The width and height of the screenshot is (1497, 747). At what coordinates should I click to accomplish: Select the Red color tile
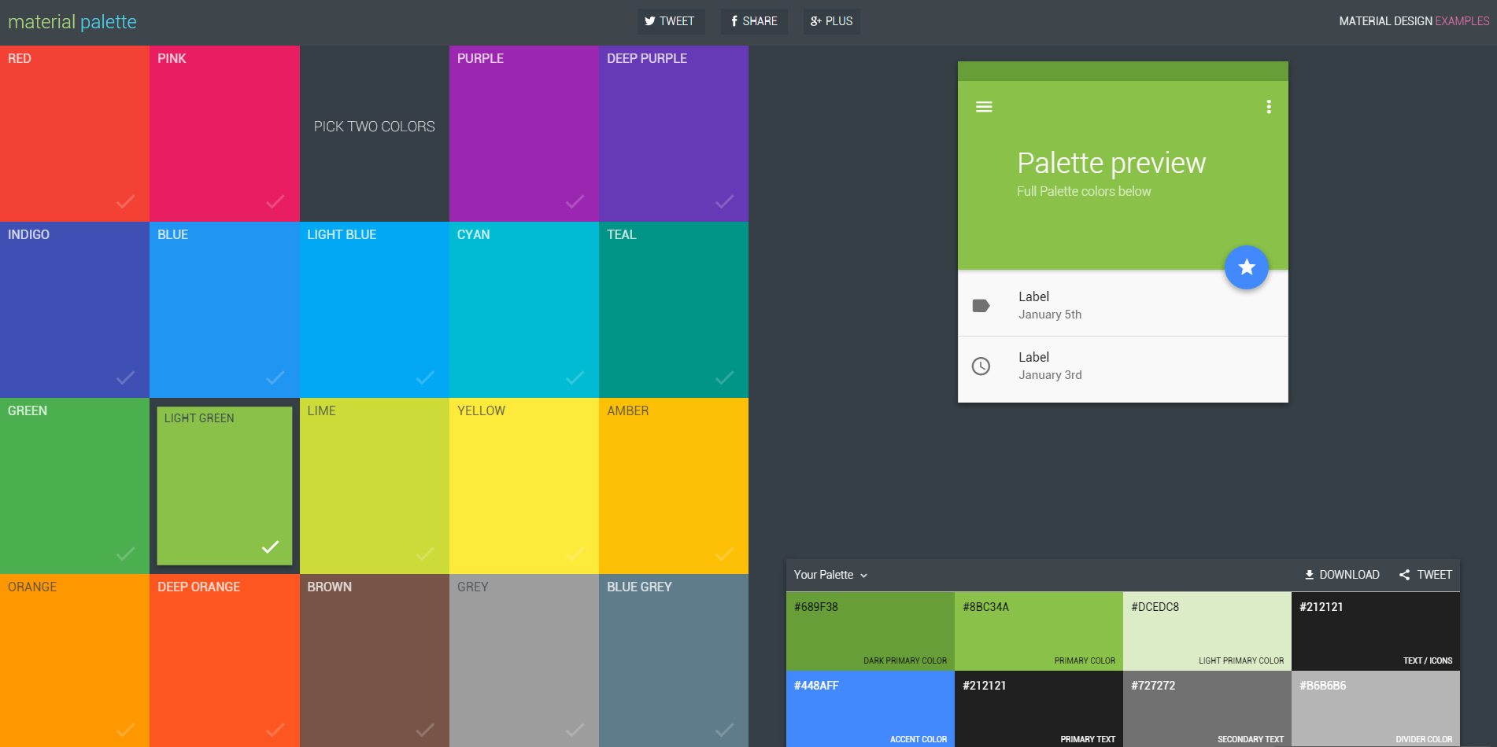click(75, 134)
